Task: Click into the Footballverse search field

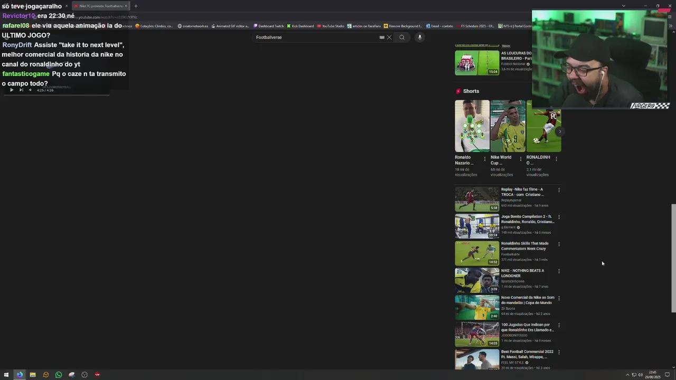Action: point(317,37)
